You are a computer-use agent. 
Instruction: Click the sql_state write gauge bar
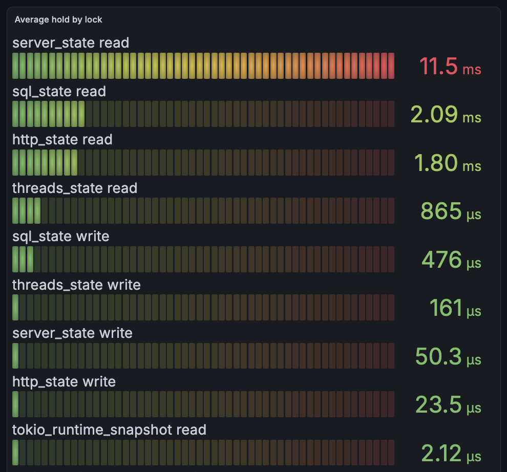tap(203, 259)
